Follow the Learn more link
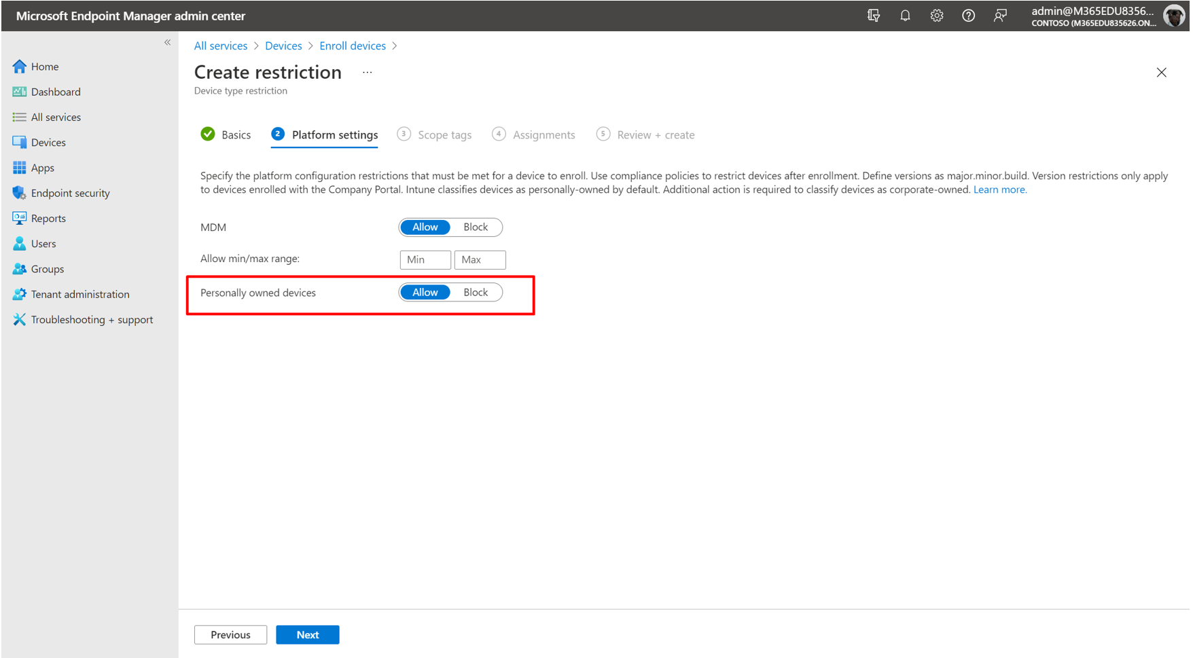The width and height of the screenshot is (1193, 658). pyautogui.click(x=1000, y=189)
